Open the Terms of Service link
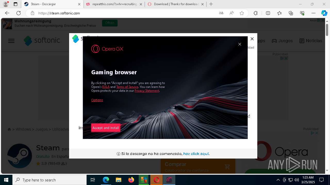The height and width of the screenshot is (185, 330). click(x=127, y=87)
